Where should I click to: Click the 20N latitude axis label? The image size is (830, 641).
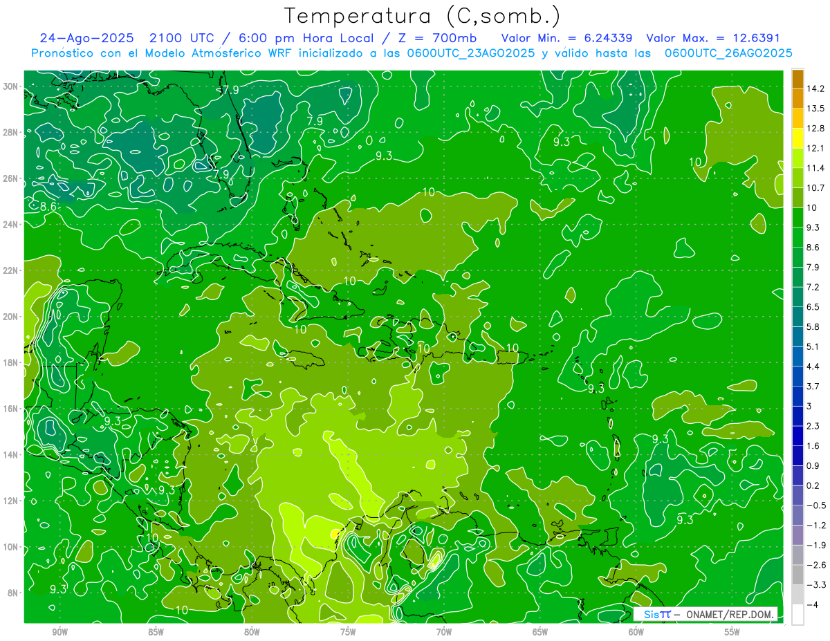(12, 317)
